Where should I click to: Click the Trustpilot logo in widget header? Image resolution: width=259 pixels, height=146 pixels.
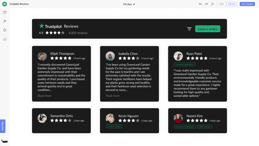tap(50, 26)
